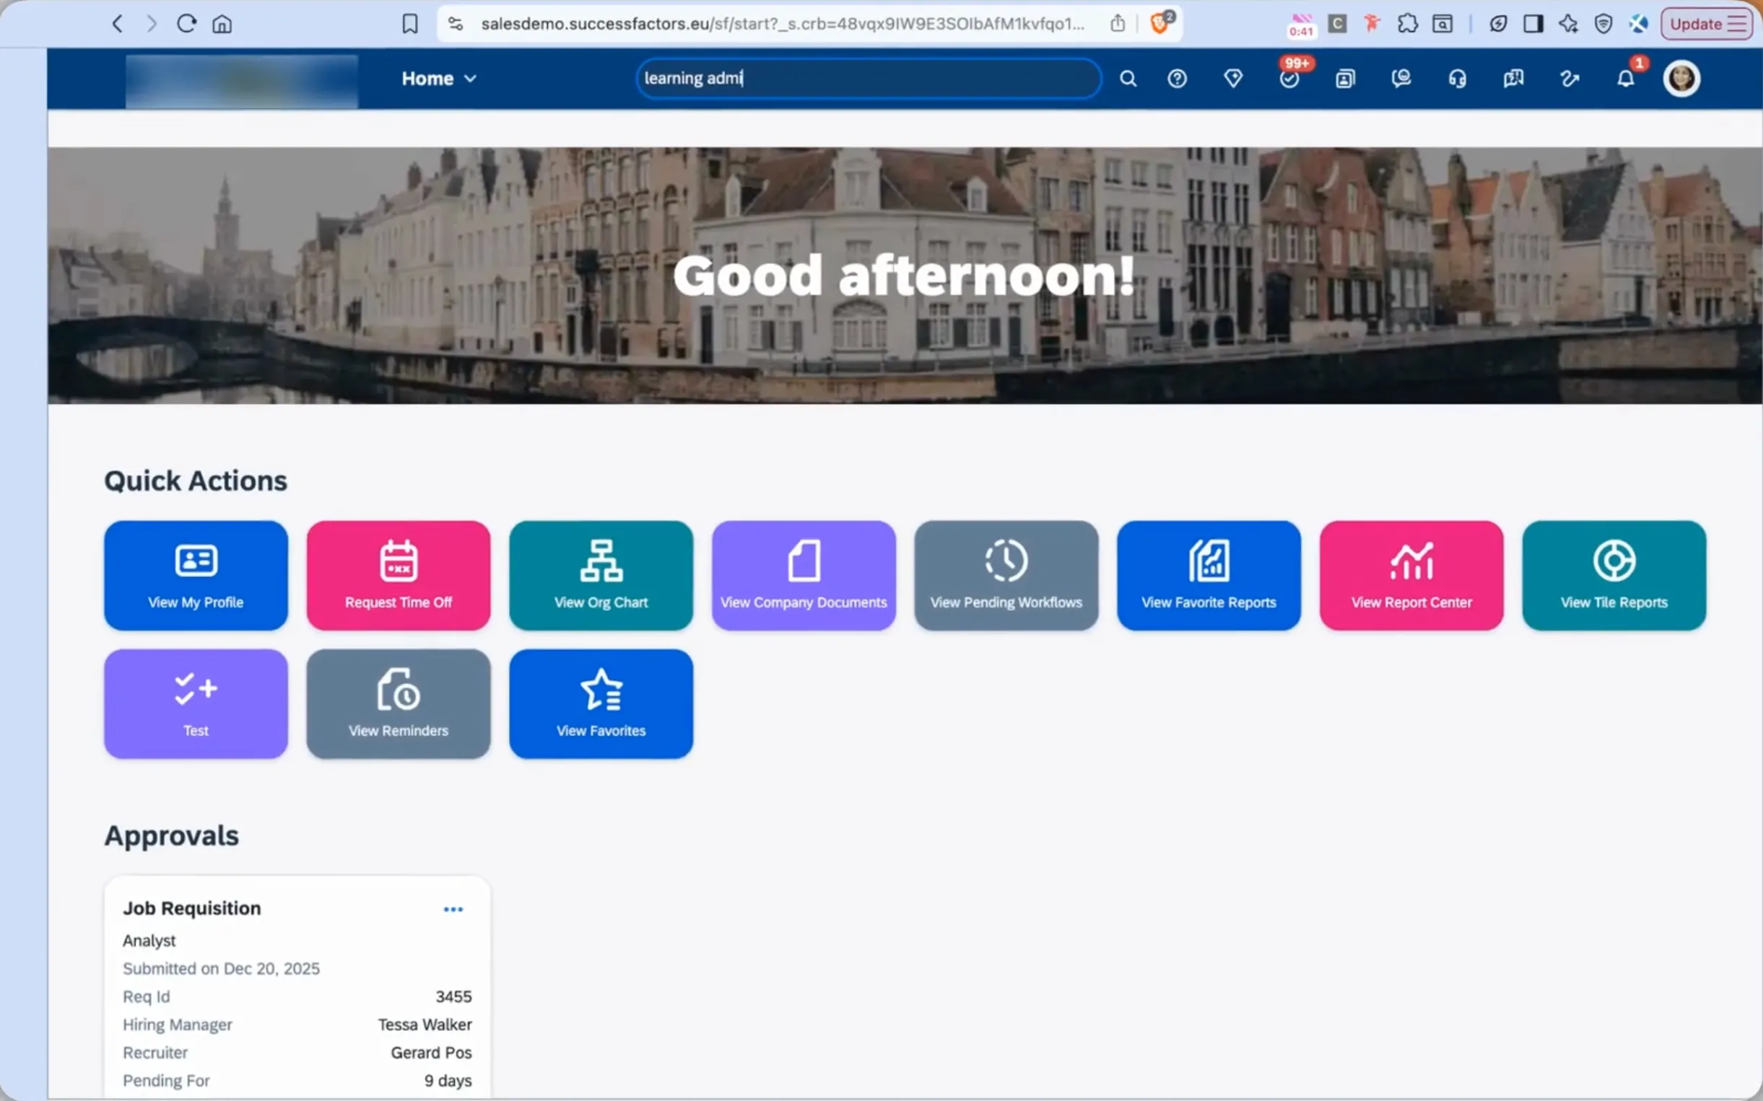The height and width of the screenshot is (1101, 1763).
Task: Toggle the browser sidebar panel icon
Action: [1533, 24]
